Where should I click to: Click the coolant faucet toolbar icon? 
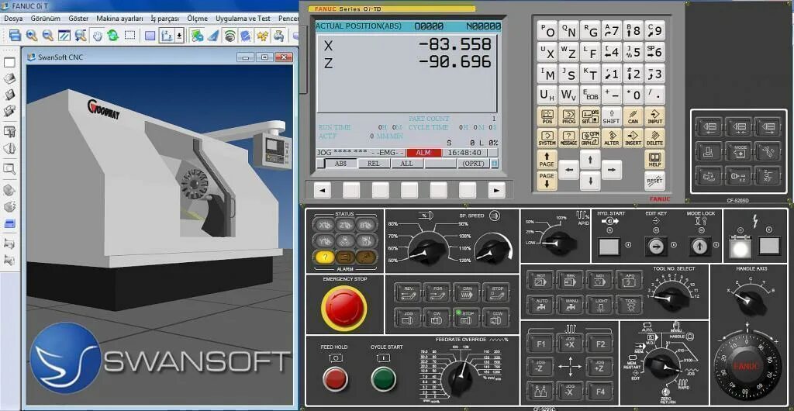click(279, 36)
